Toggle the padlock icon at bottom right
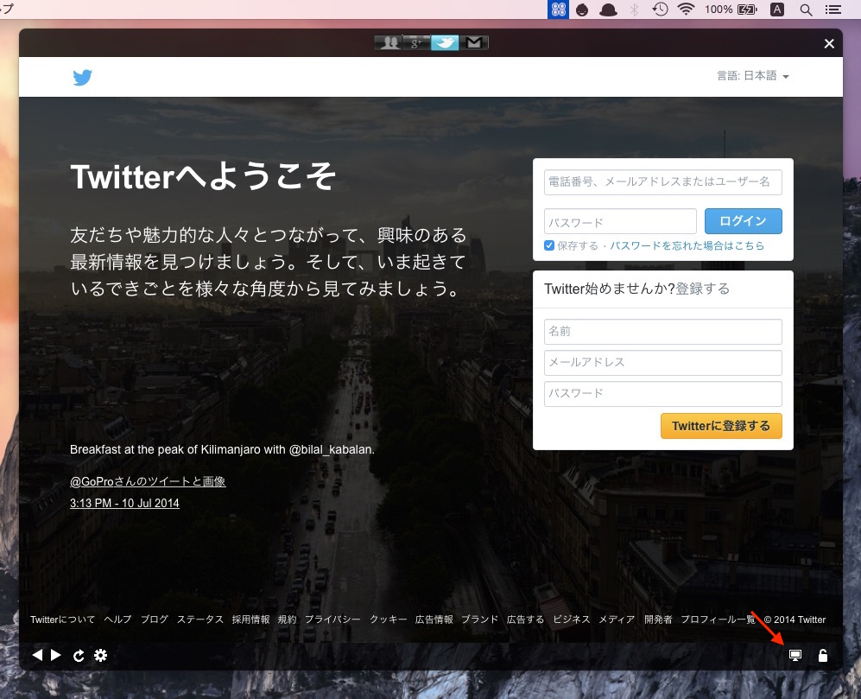Viewport: 861px width, 699px height. pos(822,655)
